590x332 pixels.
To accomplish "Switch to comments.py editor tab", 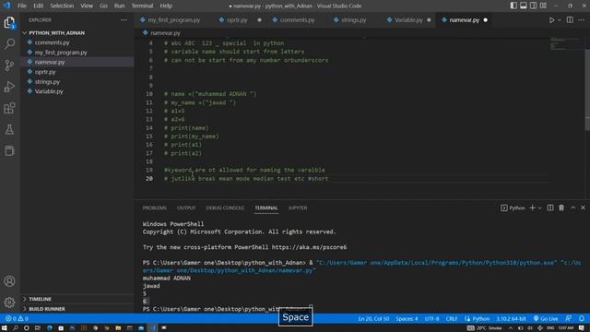I will pyautogui.click(x=297, y=20).
